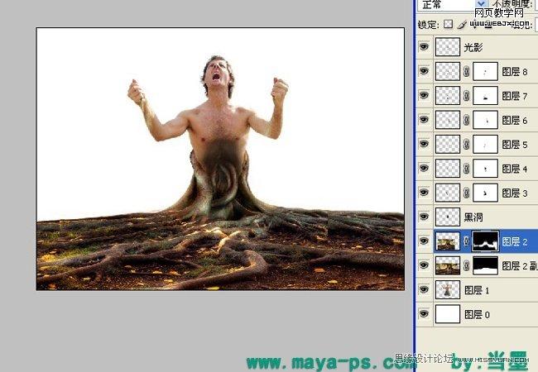Click the layer name 图层 4

[515, 169]
